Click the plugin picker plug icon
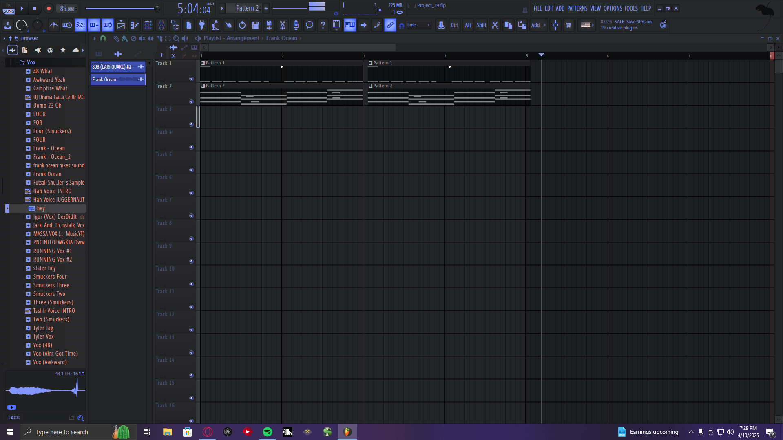This screenshot has width=783, height=440. pos(201,25)
